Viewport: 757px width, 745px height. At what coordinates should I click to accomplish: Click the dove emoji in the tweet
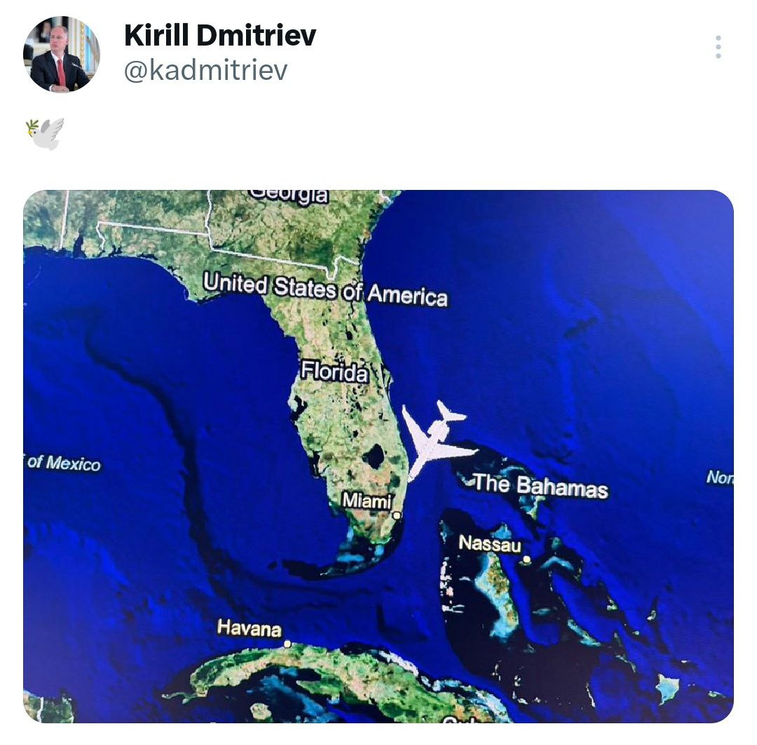tap(45, 133)
